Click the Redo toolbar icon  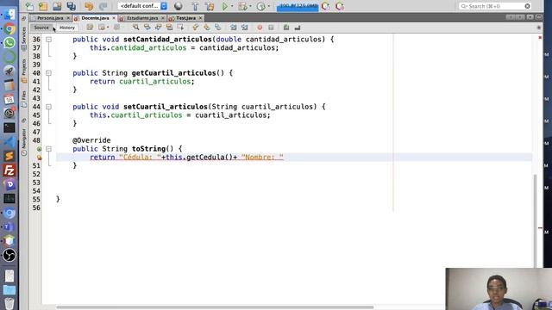[103, 6]
